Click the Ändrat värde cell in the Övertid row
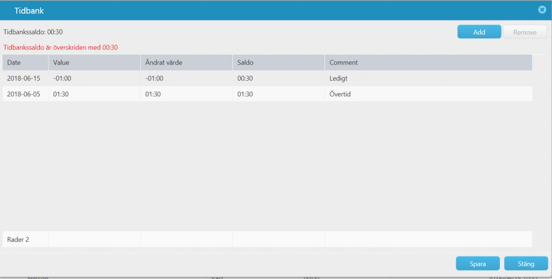552x279 pixels. pyautogui.click(x=187, y=94)
